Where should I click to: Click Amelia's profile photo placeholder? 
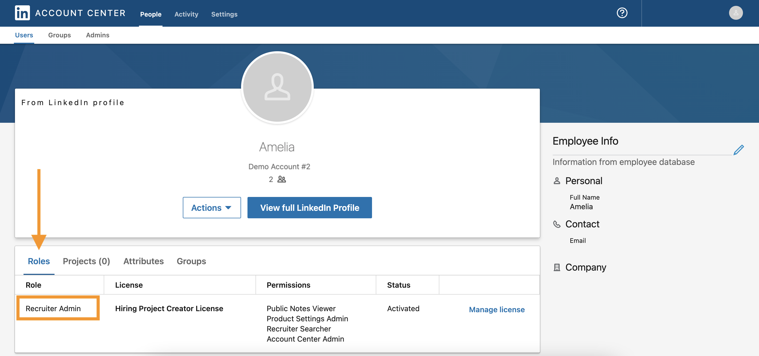click(x=277, y=87)
